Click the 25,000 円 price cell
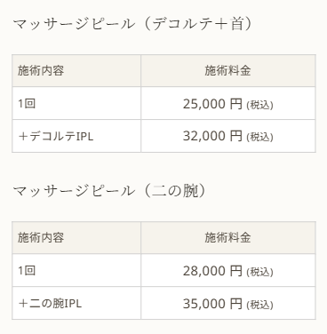The image size is (327, 334). coord(228,104)
